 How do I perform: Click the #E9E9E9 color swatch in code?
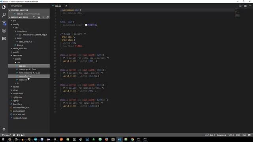tap(86, 25)
